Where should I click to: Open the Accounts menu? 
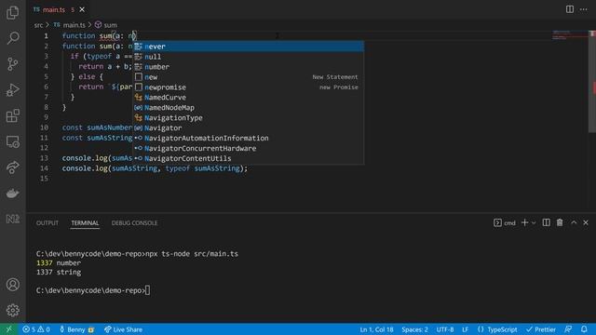click(12, 285)
